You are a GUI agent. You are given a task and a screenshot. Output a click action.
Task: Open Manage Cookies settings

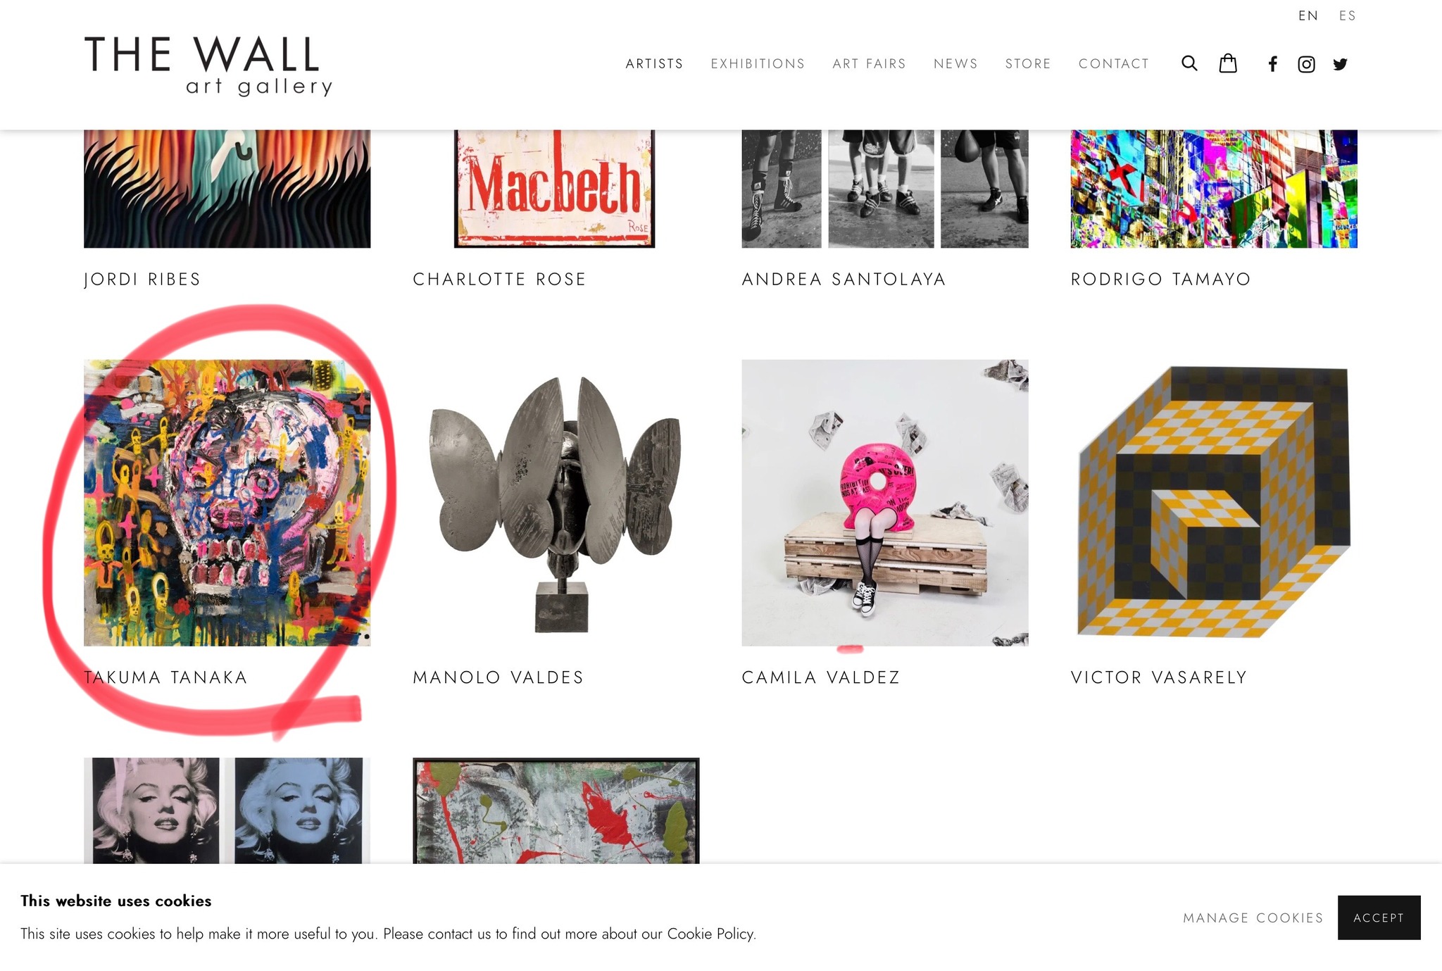1253,917
